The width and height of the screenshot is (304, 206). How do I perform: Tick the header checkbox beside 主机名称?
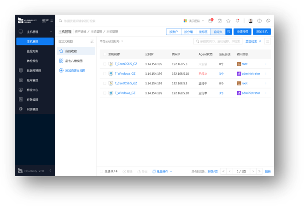click(105, 54)
